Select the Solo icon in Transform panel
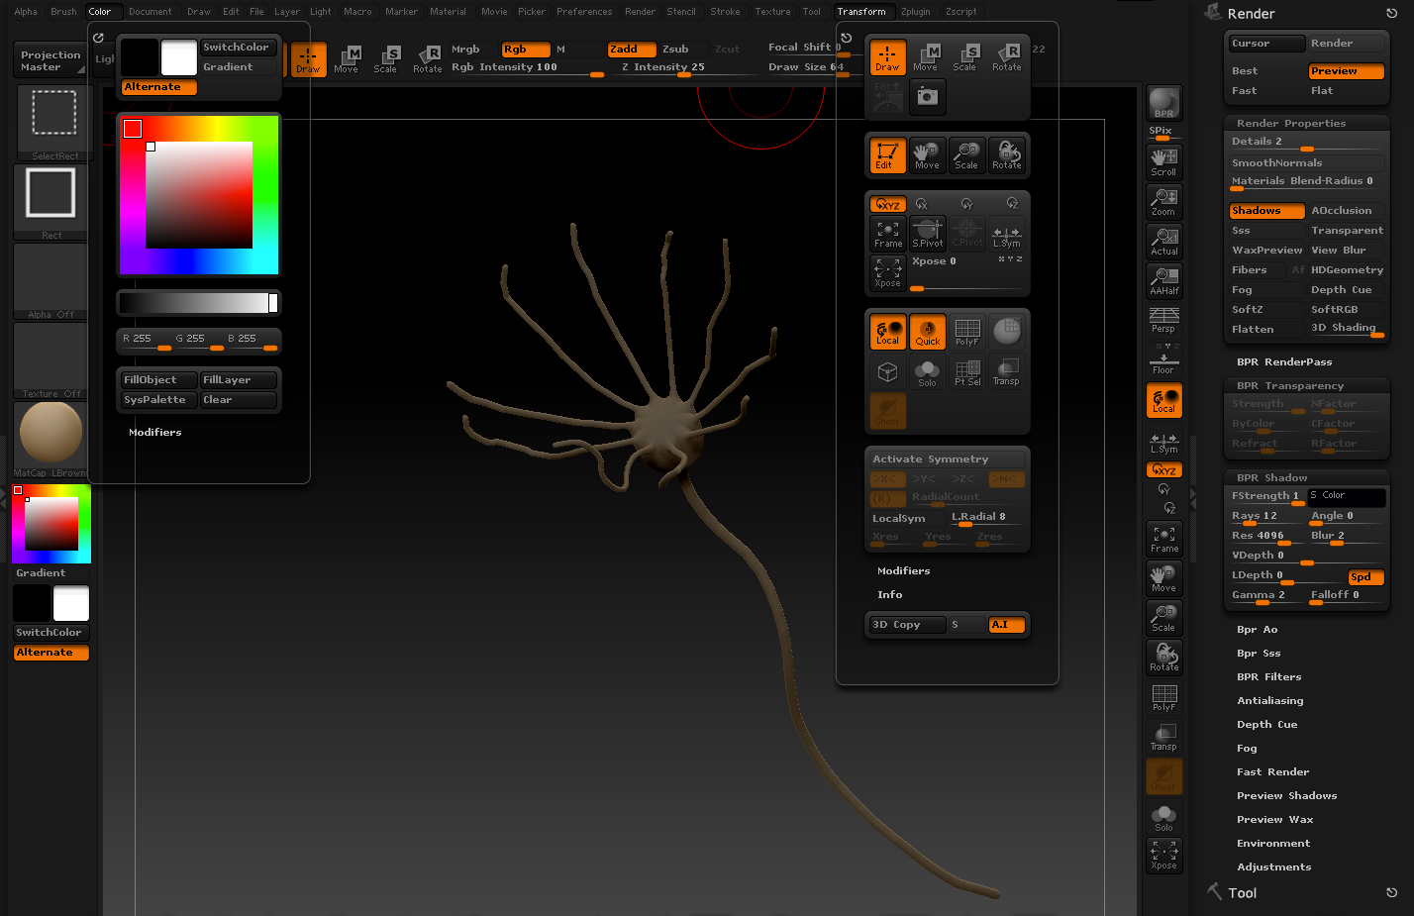Viewport: 1414px width, 916px height. (x=927, y=373)
